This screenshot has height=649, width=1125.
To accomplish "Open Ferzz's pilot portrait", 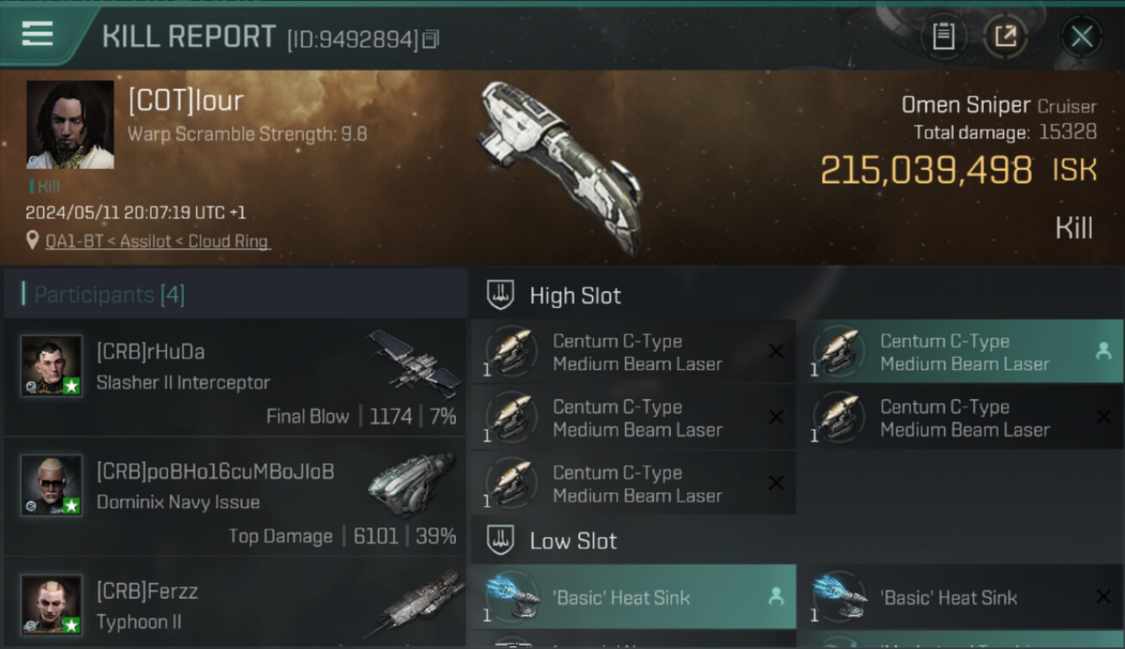I will (x=52, y=604).
